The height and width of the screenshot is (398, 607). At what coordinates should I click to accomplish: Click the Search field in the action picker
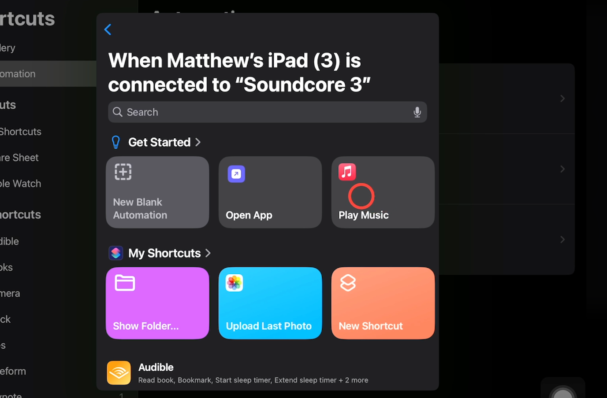(267, 112)
